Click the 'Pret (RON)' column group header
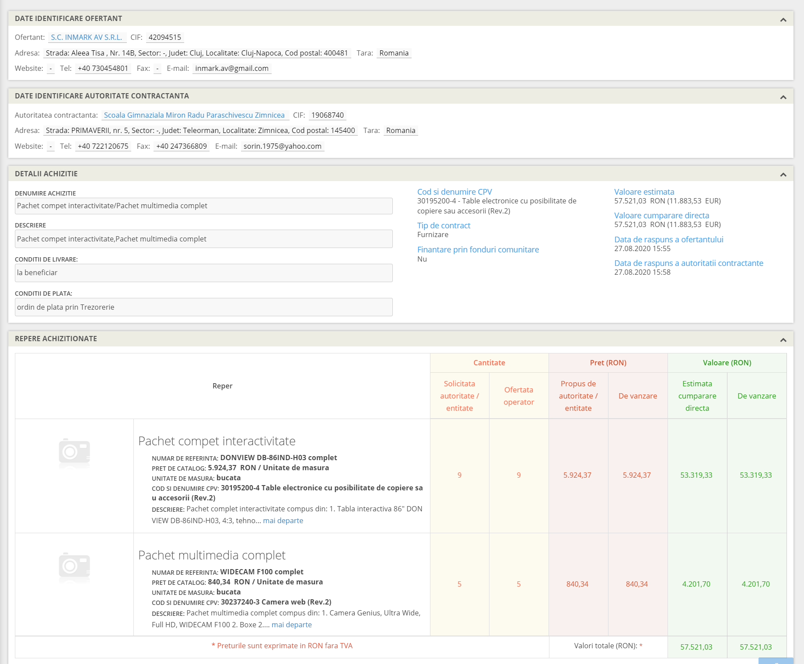 pos(608,363)
